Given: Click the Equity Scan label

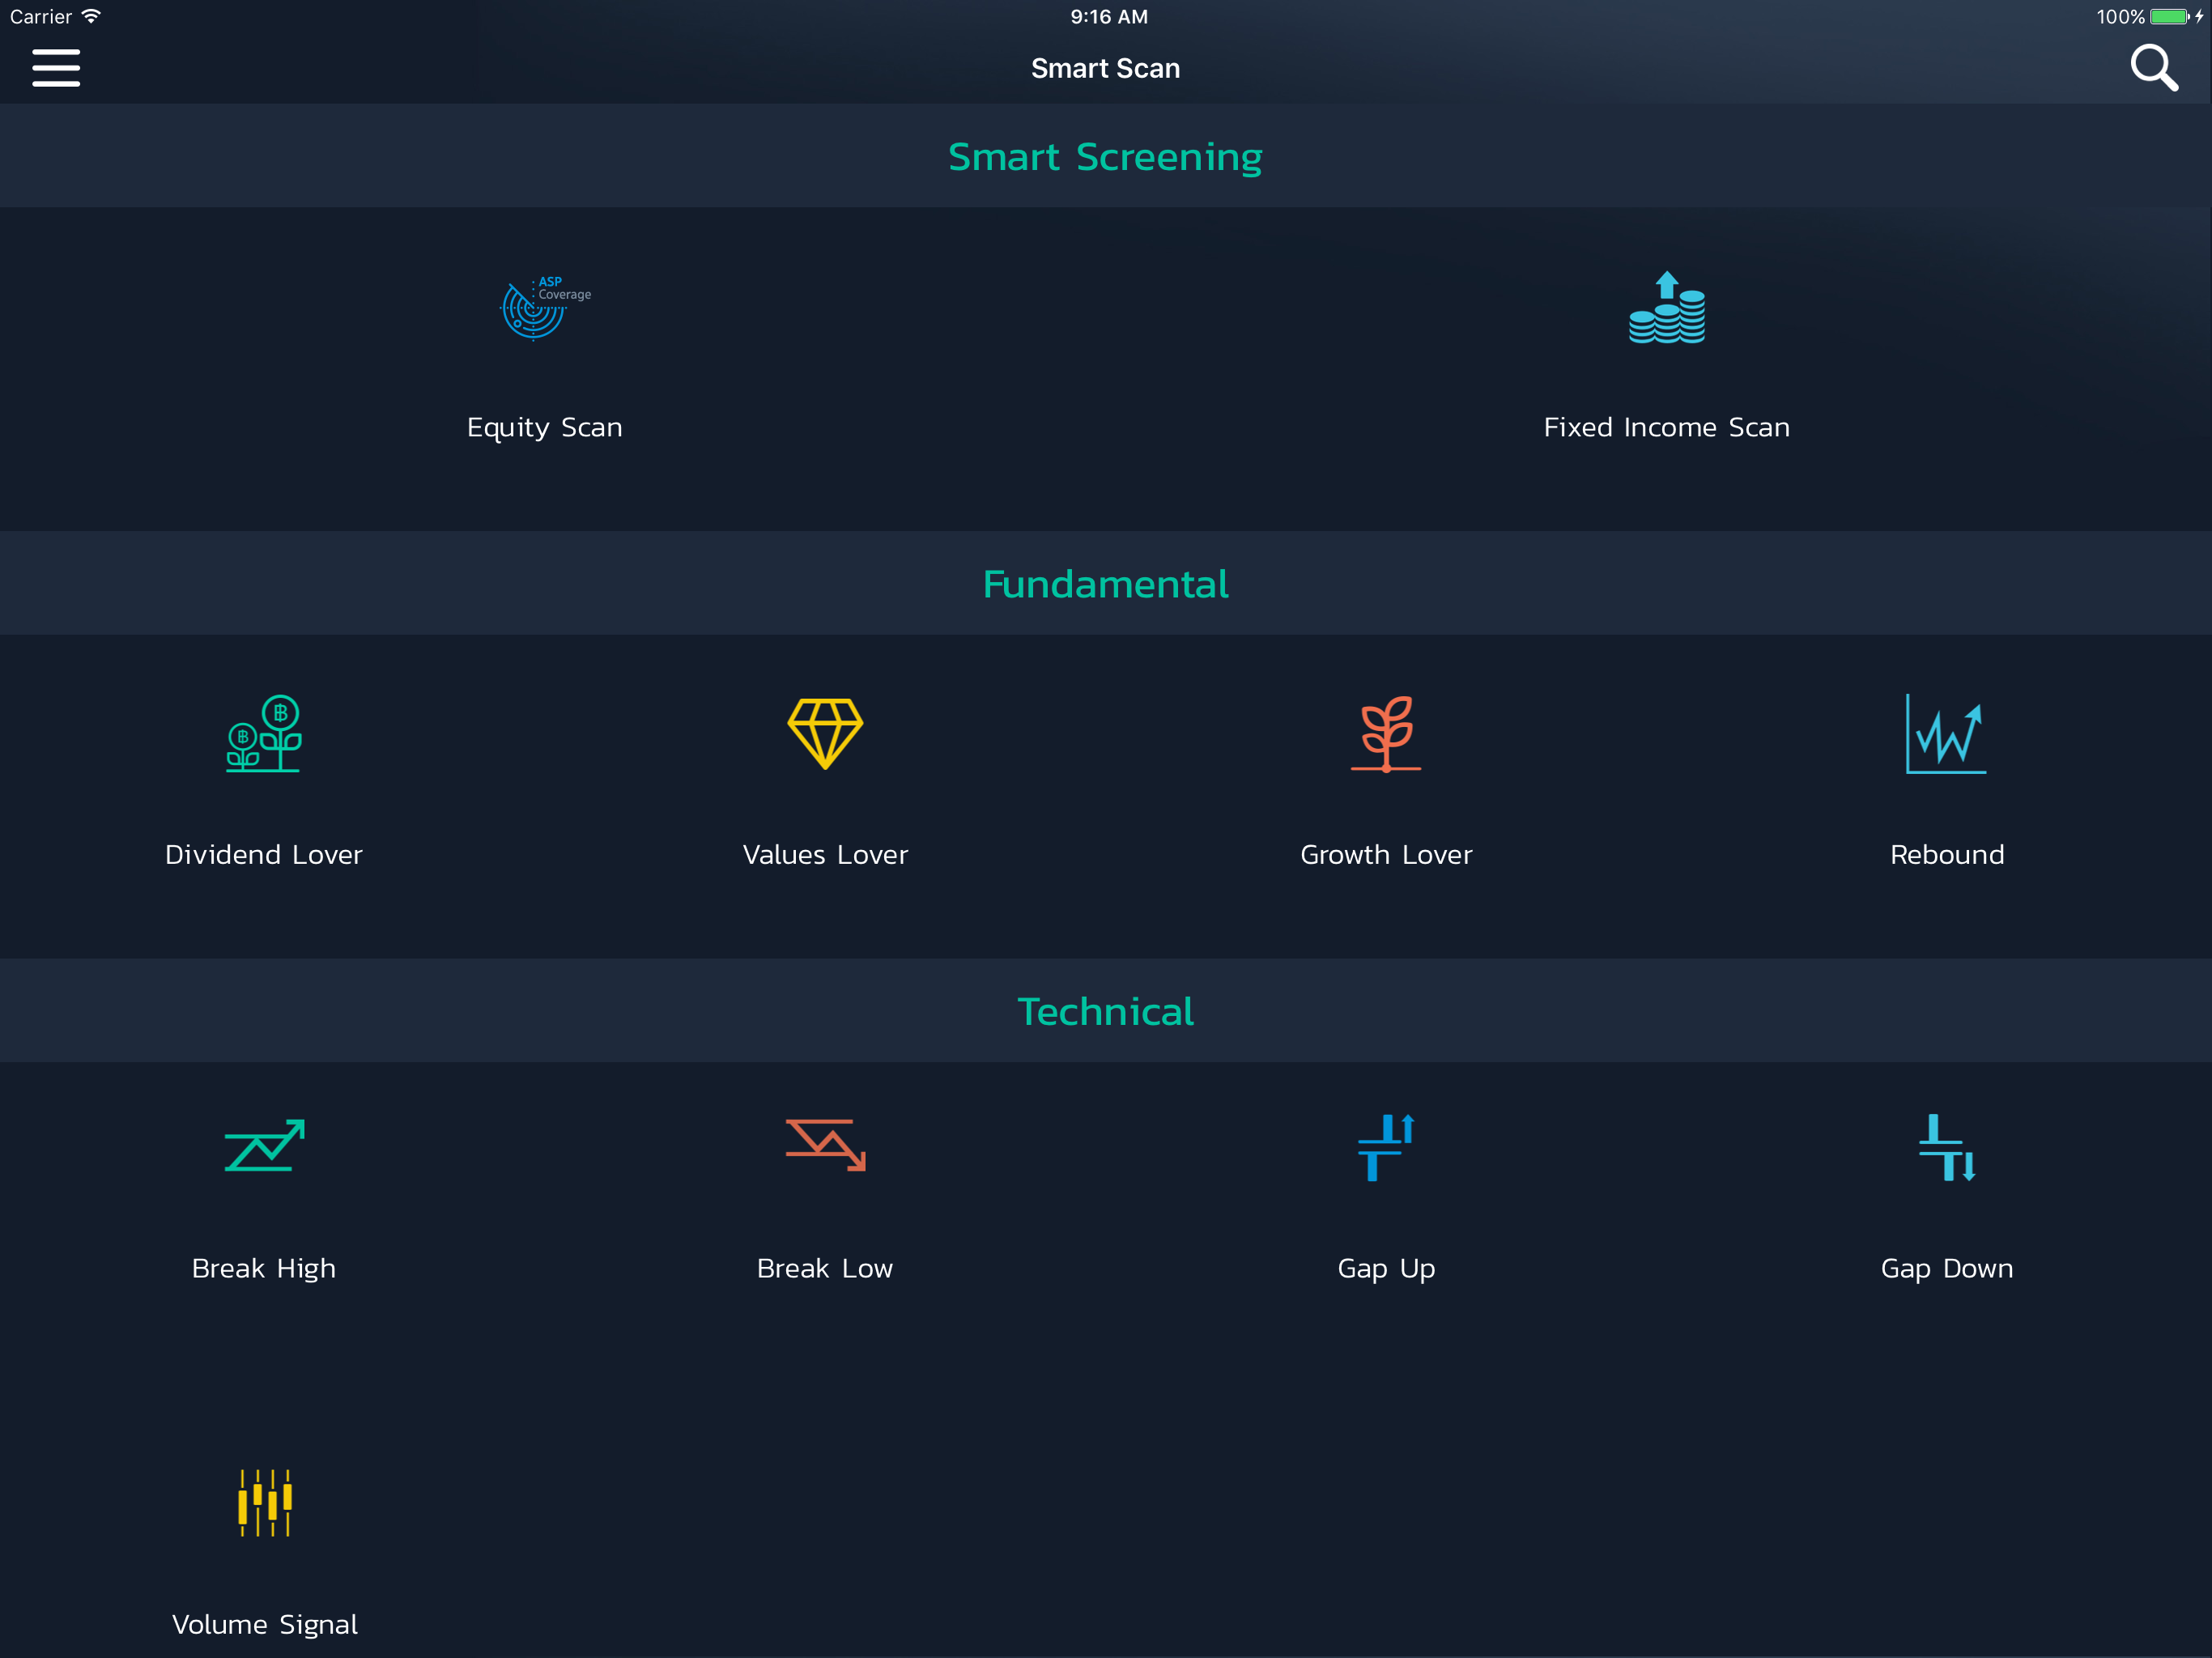Looking at the screenshot, I should [545, 427].
